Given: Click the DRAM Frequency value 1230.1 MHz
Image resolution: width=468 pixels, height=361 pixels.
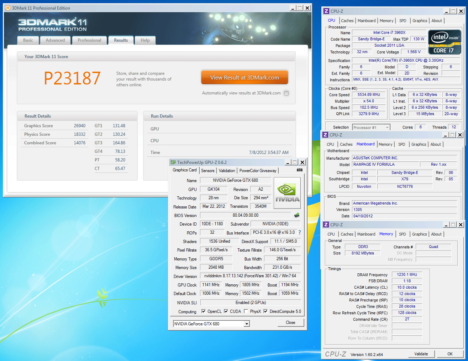Looking at the screenshot, I should point(407,275).
